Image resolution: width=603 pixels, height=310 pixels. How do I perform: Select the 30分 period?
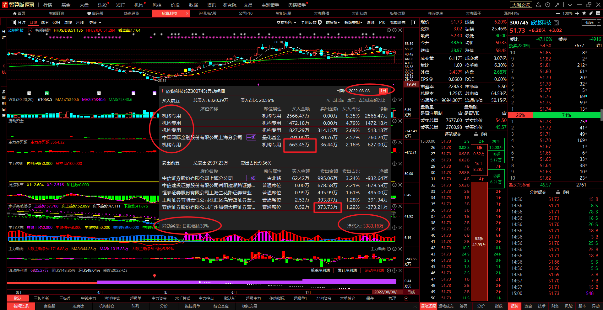coord(45,23)
